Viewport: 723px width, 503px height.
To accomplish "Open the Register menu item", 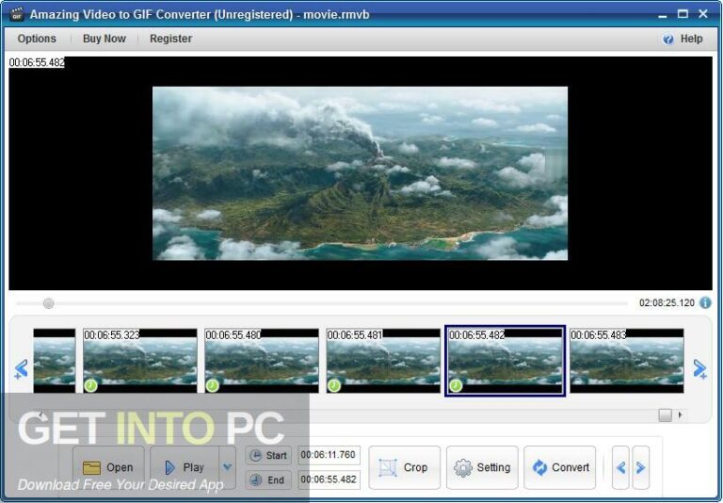I will click(170, 39).
